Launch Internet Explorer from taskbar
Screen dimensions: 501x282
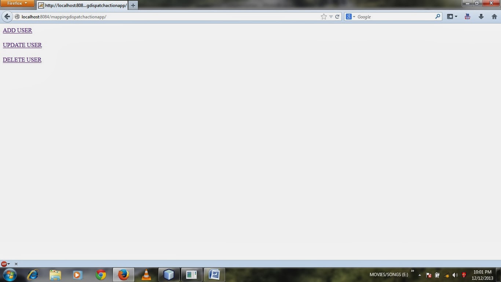(x=33, y=275)
